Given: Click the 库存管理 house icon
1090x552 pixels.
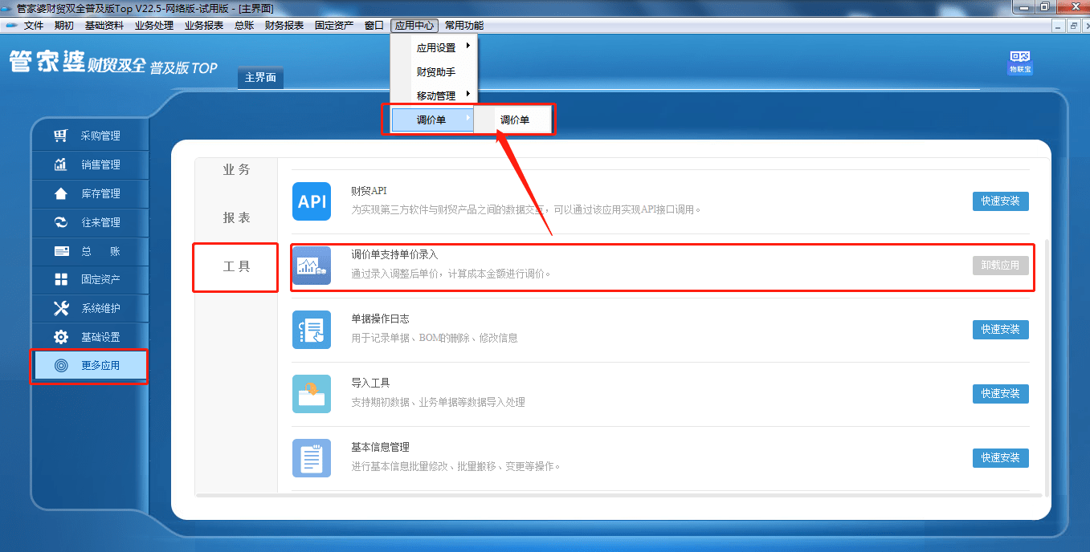Looking at the screenshot, I should (61, 193).
